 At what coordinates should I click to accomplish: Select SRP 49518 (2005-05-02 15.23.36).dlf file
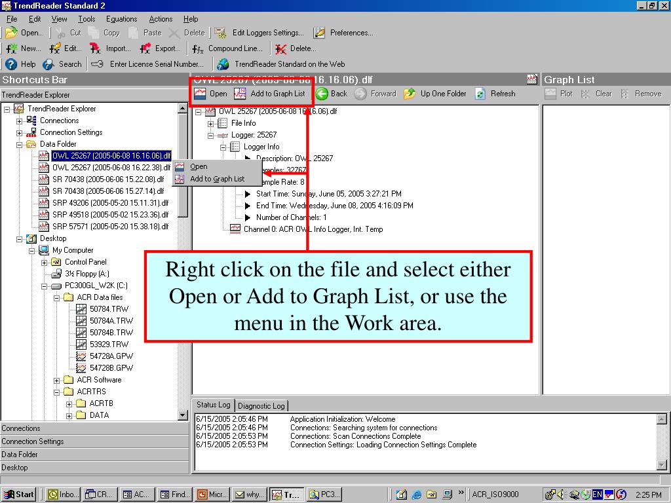110,215
